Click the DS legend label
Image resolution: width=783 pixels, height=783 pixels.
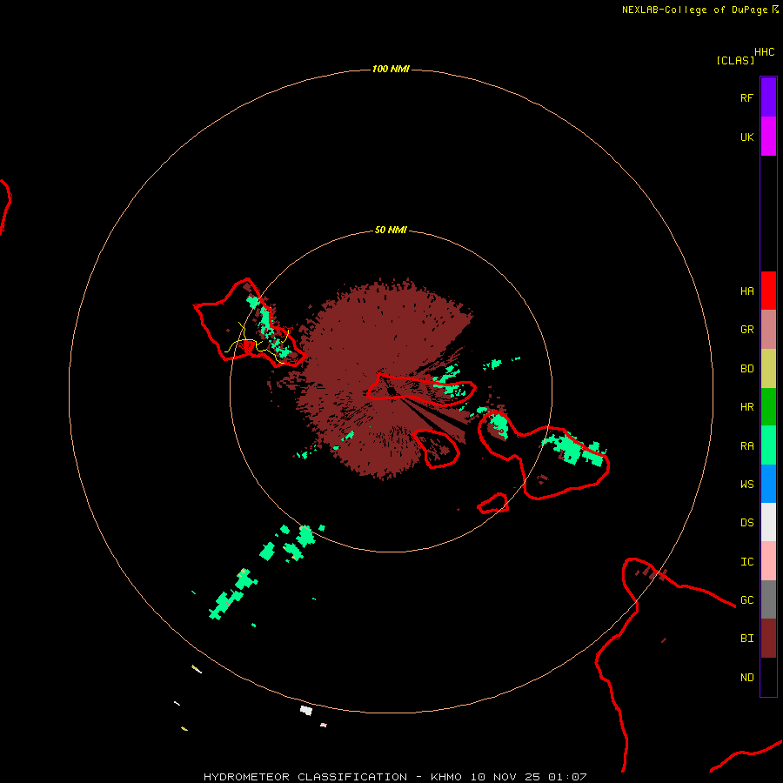[x=746, y=523]
